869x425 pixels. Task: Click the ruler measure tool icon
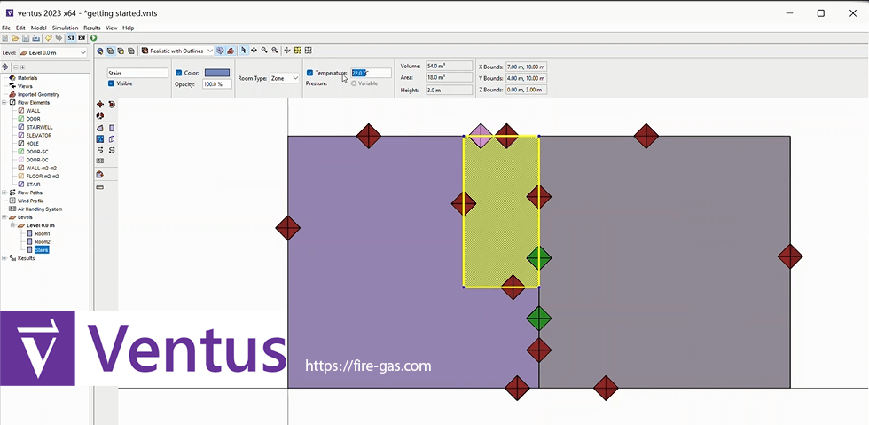(x=100, y=187)
